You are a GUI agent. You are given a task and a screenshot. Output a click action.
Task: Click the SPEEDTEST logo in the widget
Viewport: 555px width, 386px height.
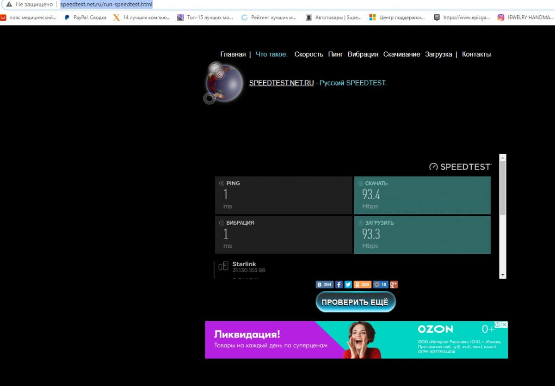pos(460,167)
